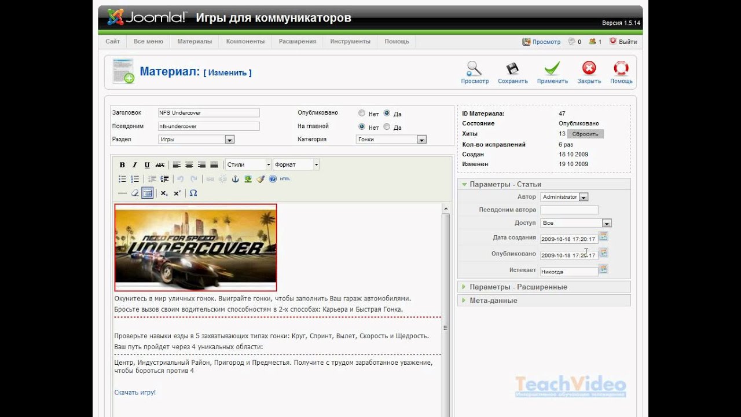Open calendar for Истекает date

[603, 269]
